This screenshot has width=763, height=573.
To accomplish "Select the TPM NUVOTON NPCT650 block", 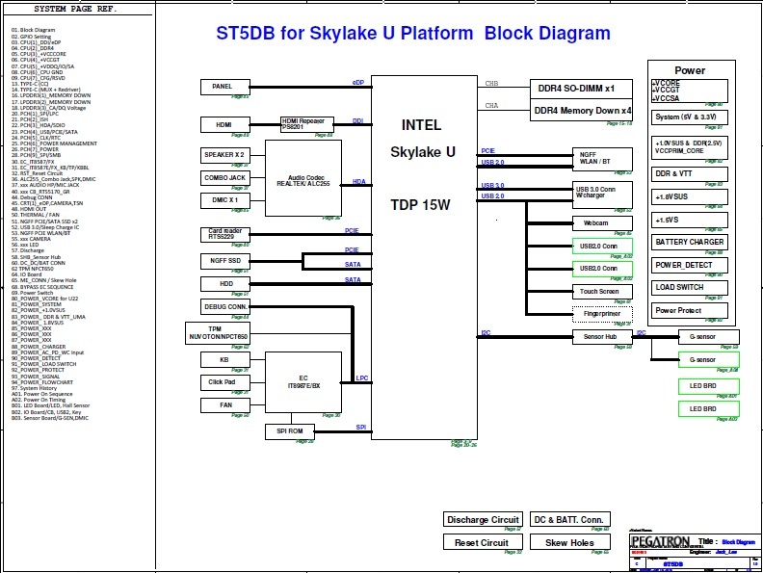I will (218, 333).
